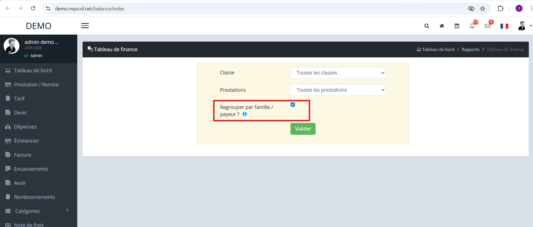The height and width of the screenshot is (227, 533).
Task: Expand the Catégories sidebar submenu
Action: (28, 211)
